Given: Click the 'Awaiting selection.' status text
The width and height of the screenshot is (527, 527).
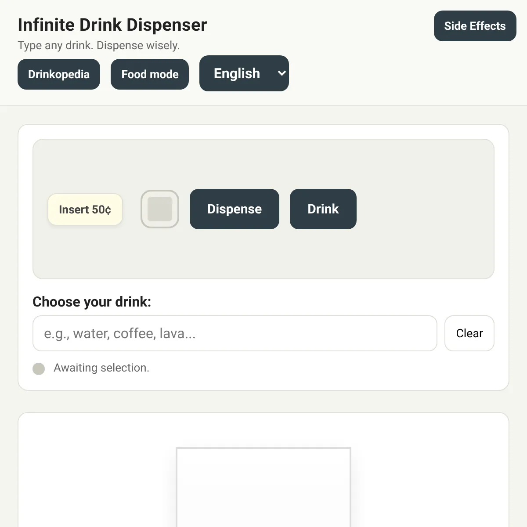Looking at the screenshot, I should click(101, 368).
